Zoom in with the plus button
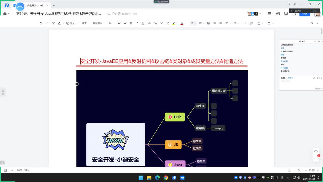The height and width of the screenshot is (182, 323). tap(318, 170)
